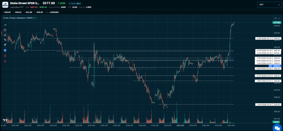Toggle Pivots on the chart
This screenshot has width=283, height=131.
click(x=12, y=18)
